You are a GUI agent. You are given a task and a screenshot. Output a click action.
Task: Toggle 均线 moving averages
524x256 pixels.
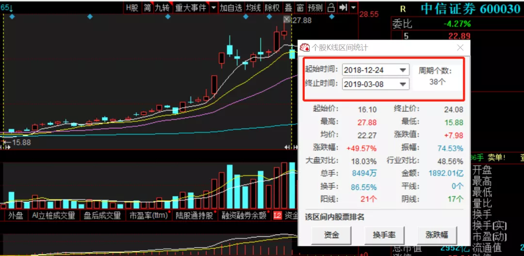253,8
